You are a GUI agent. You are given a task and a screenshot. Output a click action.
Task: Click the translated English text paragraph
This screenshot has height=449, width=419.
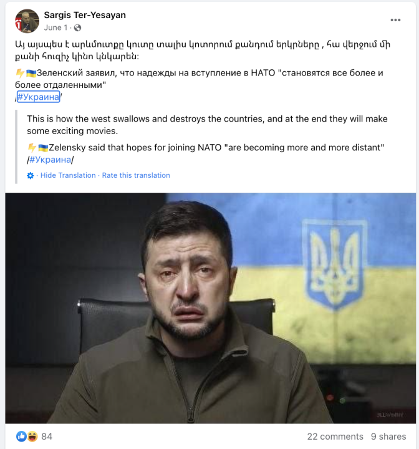tap(207, 125)
